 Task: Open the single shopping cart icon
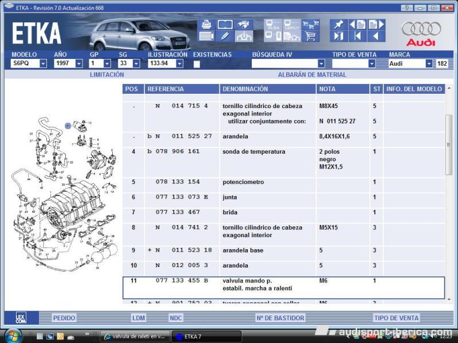[x=310, y=36]
